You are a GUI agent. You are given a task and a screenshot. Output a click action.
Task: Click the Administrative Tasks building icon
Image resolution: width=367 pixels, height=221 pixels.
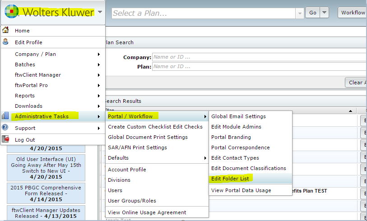coord(5,115)
